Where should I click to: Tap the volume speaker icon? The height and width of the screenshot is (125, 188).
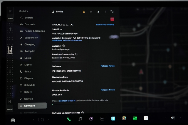173,118
